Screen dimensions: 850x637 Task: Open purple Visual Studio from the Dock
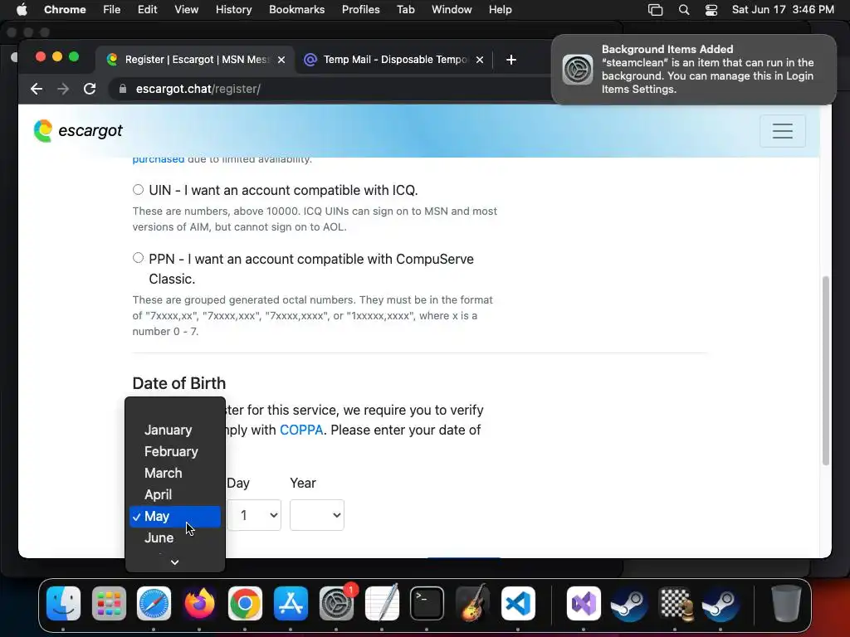584,603
